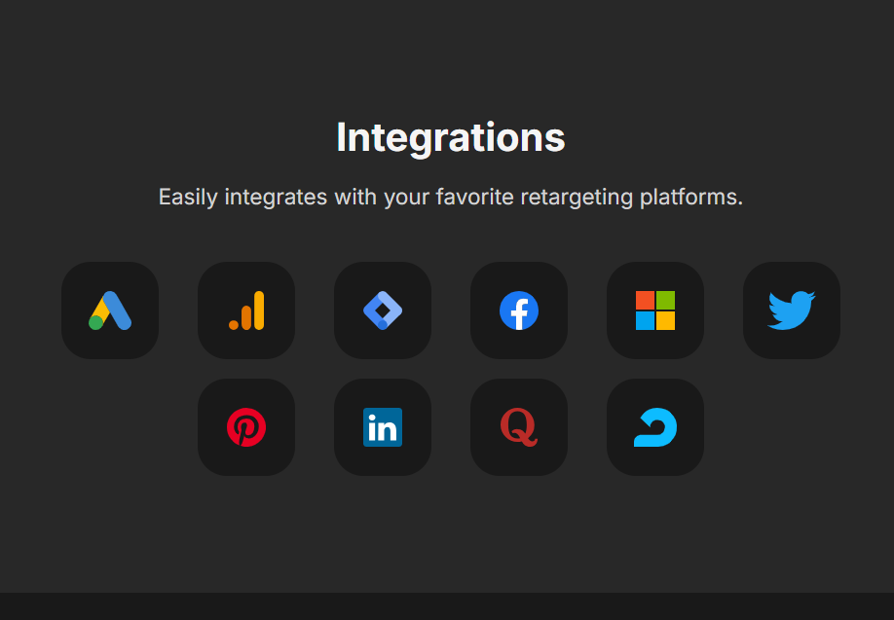Tap the tile with the white "in" logo
Viewport: 894px width, 620px height.
383,427
